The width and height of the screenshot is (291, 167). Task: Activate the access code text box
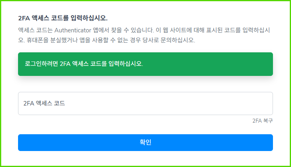pyautogui.click(x=145, y=103)
